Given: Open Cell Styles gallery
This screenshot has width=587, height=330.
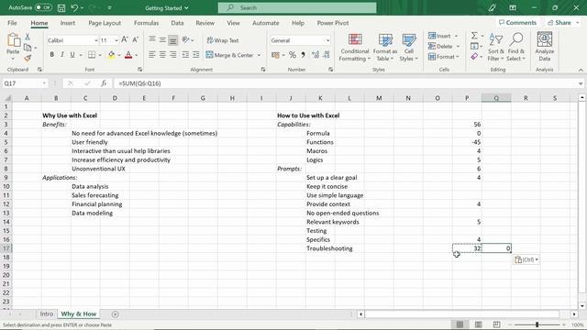Looking at the screenshot, I should (408, 47).
